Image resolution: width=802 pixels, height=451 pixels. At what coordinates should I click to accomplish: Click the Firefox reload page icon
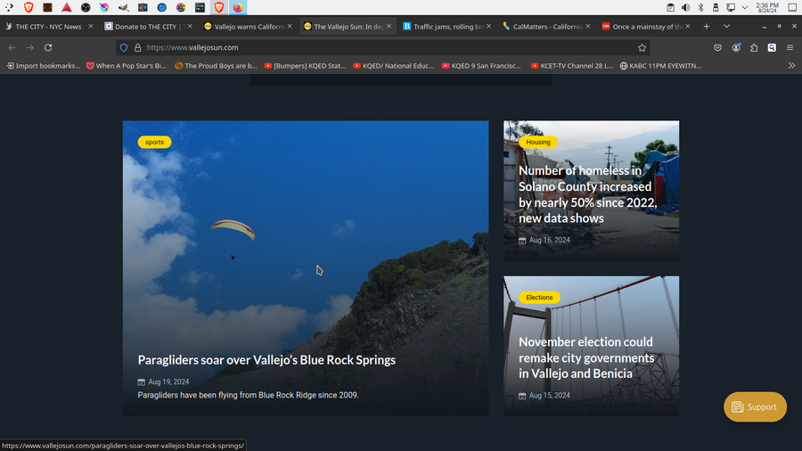pyautogui.click(x=48, y=47)
